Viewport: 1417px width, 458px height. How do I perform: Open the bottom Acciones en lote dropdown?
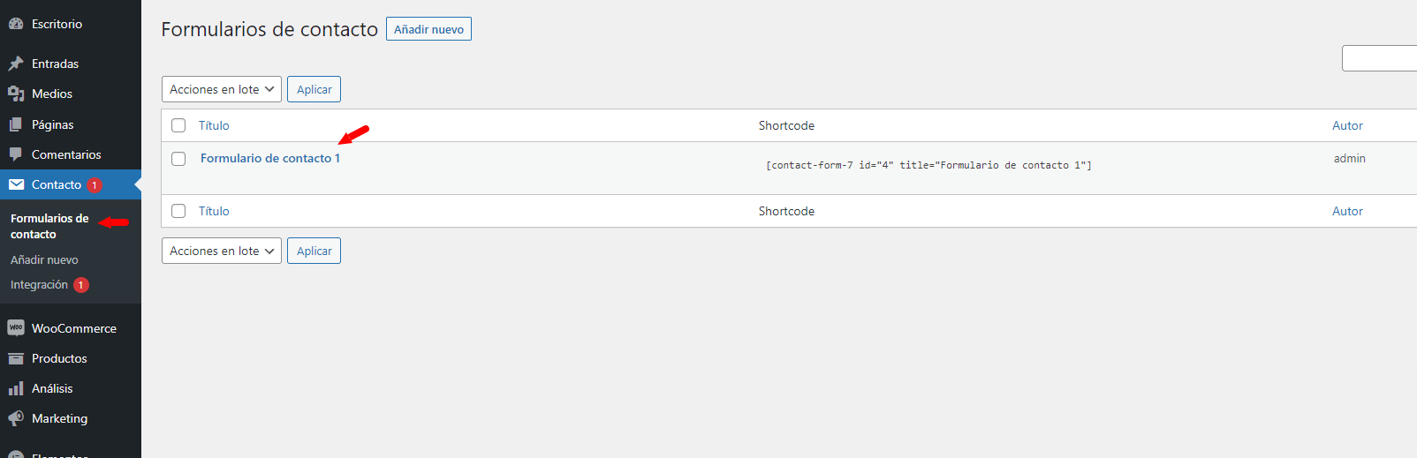(x=222, y=251)
